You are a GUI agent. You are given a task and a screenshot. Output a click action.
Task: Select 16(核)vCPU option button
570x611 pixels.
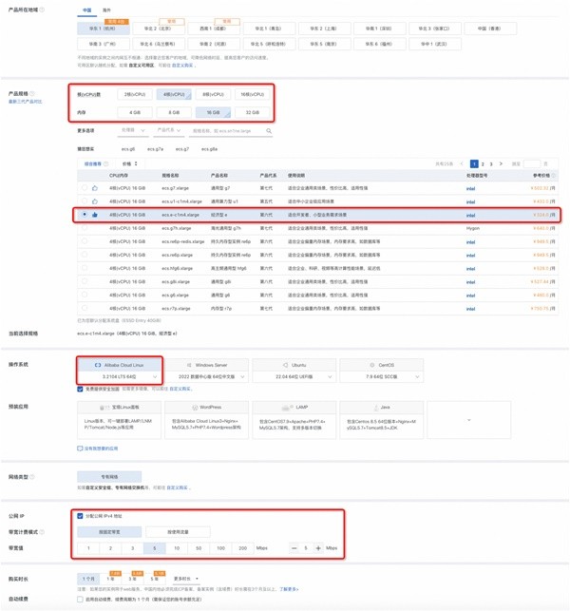click(x=253, y=95)
